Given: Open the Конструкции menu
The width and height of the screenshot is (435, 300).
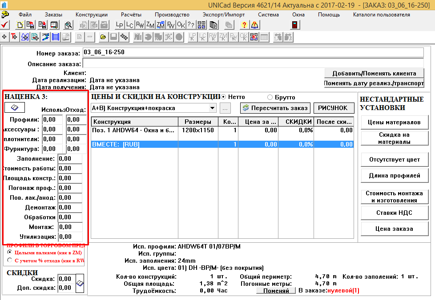Looking at the screenshot, I should click(x=92, y=15).
